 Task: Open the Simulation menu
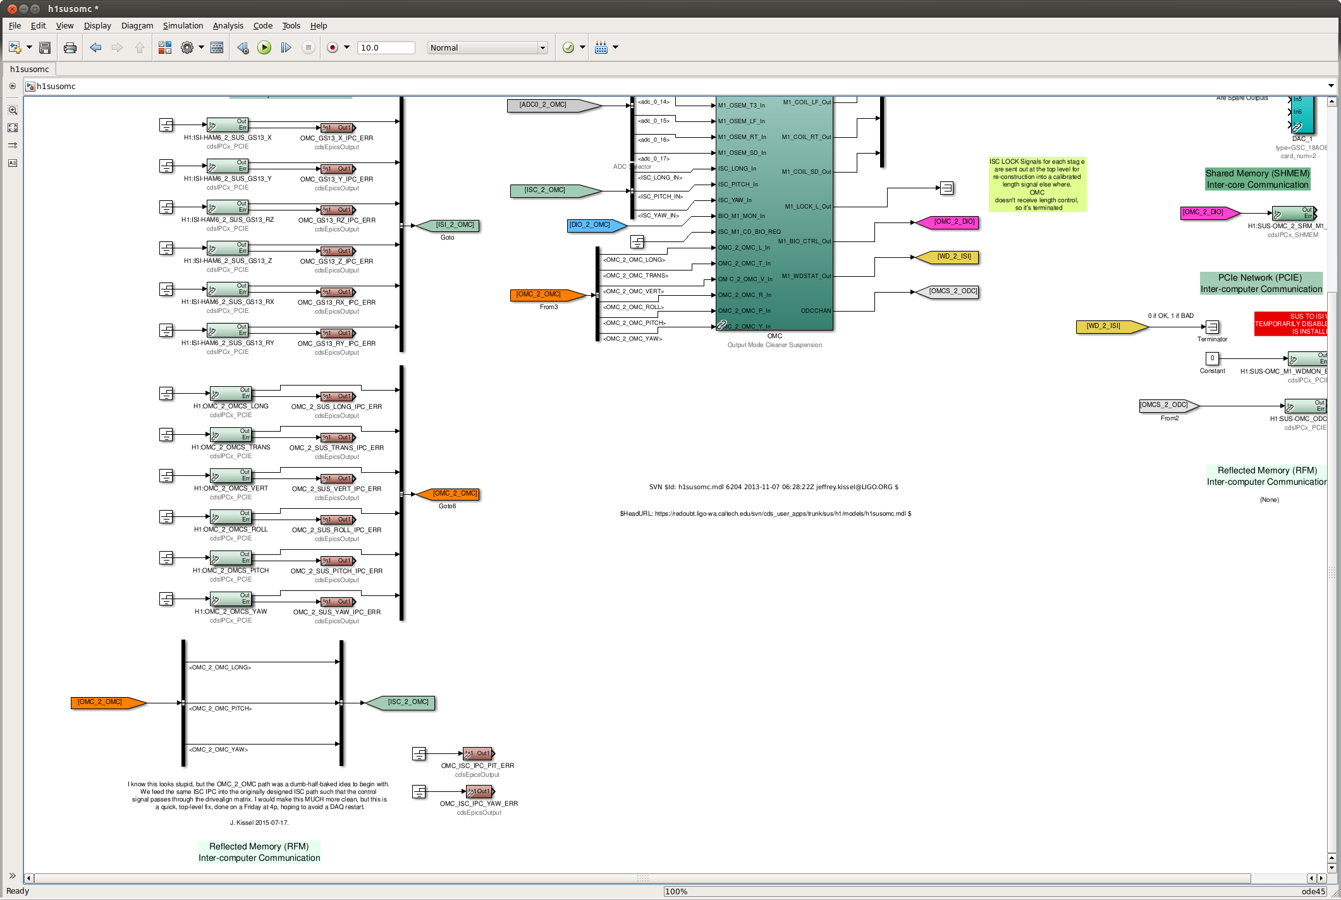pos(183,26)
